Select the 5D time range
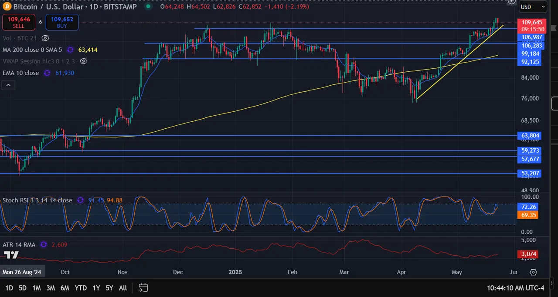558x297 pixels. click(x=23, y=288)
